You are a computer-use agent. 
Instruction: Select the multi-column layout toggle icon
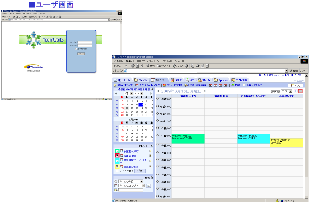coord(300,91)
